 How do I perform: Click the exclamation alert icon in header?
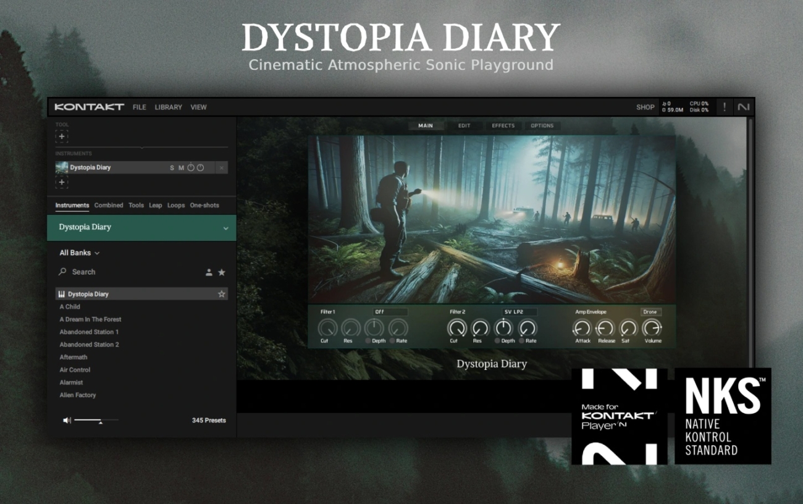(725, 107)
